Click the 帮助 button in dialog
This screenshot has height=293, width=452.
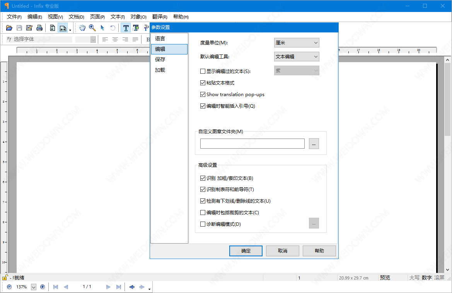pos(319,251)
